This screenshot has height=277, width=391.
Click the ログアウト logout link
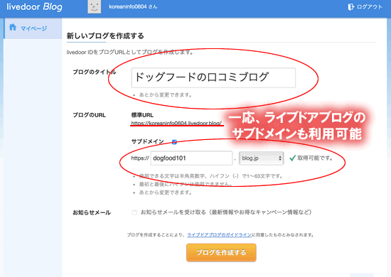369,6
